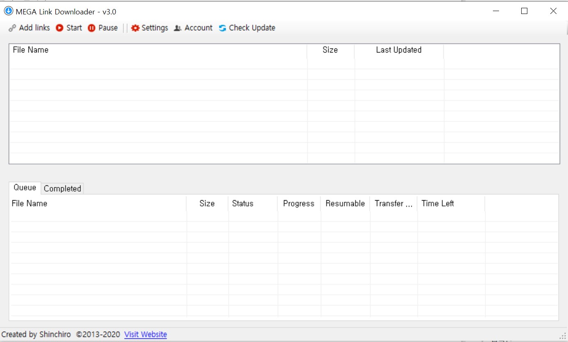The width and height of the screenshot is (568, 342).
Task: Open Settings via the gear icon
Action: pyautogui.click(x=135, y=28)
